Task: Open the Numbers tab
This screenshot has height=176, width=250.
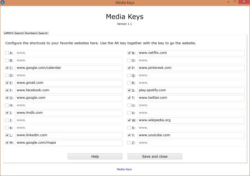Action: (x=31, y=33)
